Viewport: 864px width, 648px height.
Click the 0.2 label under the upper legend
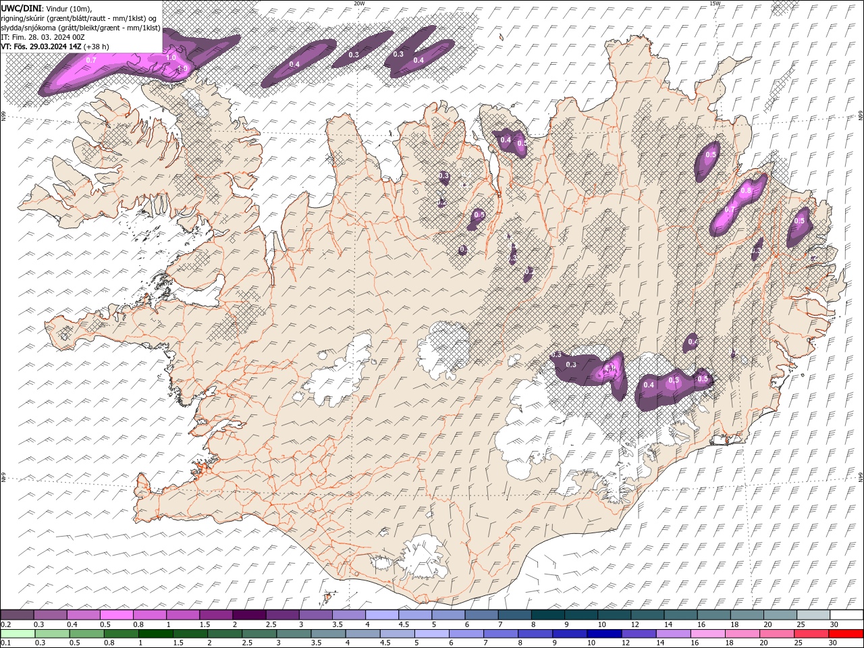(x=5, y=624)
